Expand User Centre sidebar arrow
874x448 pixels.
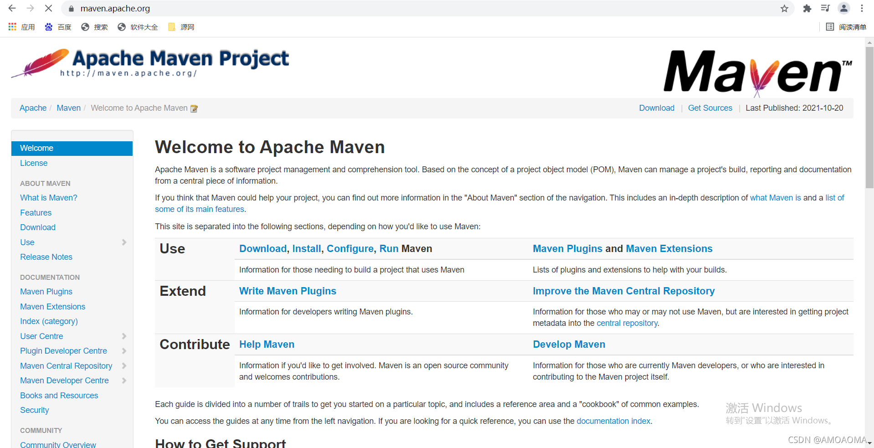pos(124,336)
